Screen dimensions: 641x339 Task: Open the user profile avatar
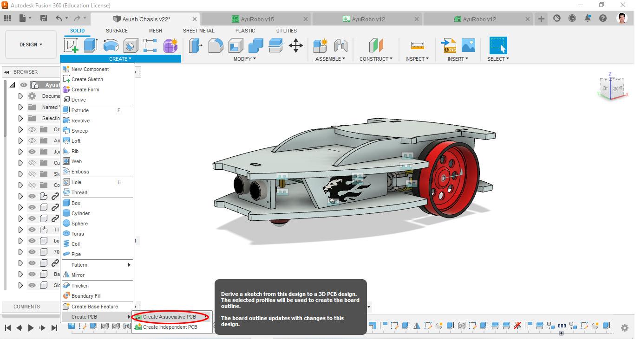(622, 18)
